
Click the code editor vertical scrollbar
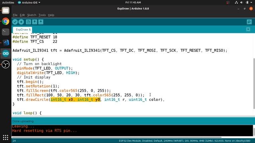[254, 83]
